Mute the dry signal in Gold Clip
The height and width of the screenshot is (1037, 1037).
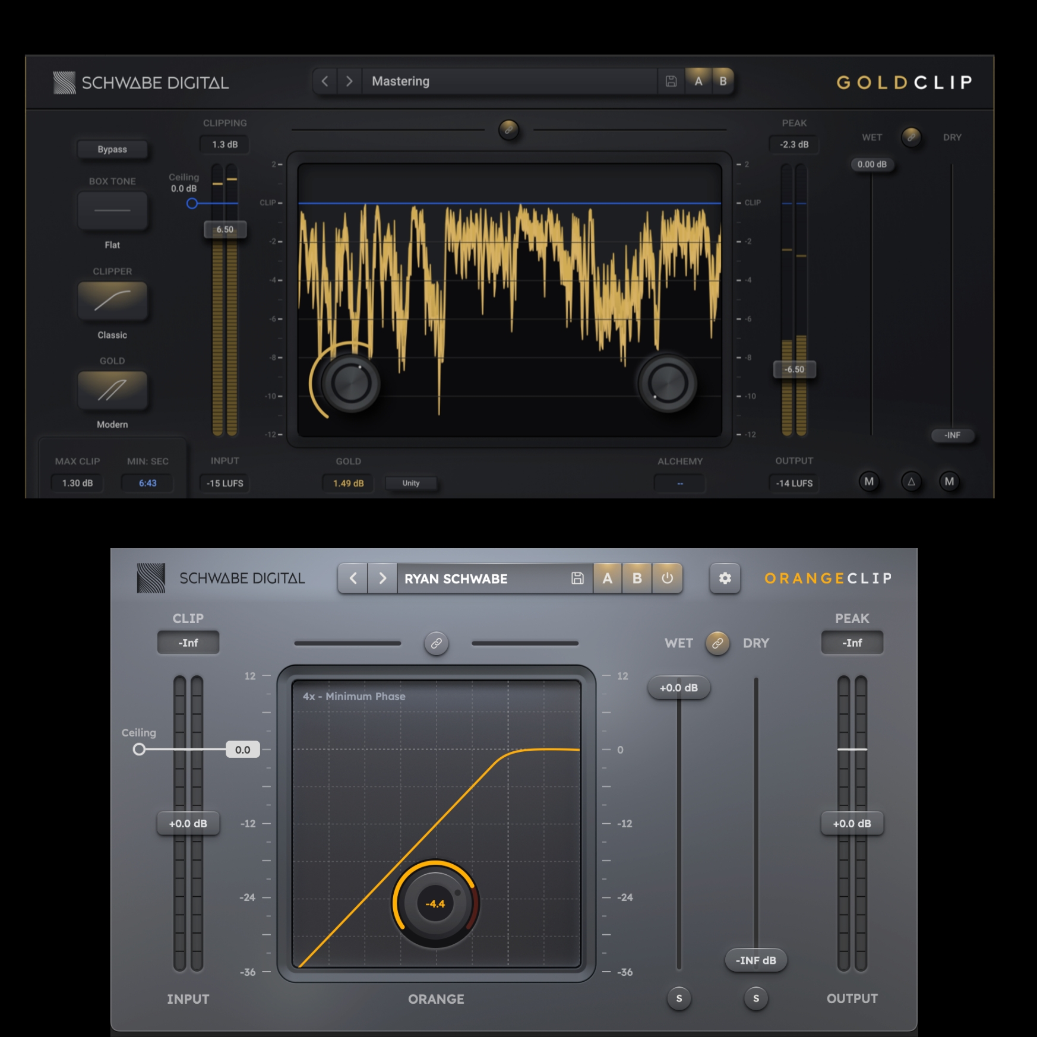(x=950, y=482)
